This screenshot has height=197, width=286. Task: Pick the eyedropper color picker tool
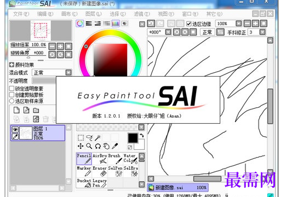pyautogui.click(x=115, y=146)
